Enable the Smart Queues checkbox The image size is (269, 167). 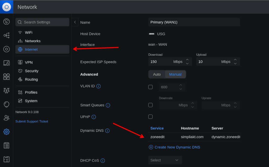151,105
